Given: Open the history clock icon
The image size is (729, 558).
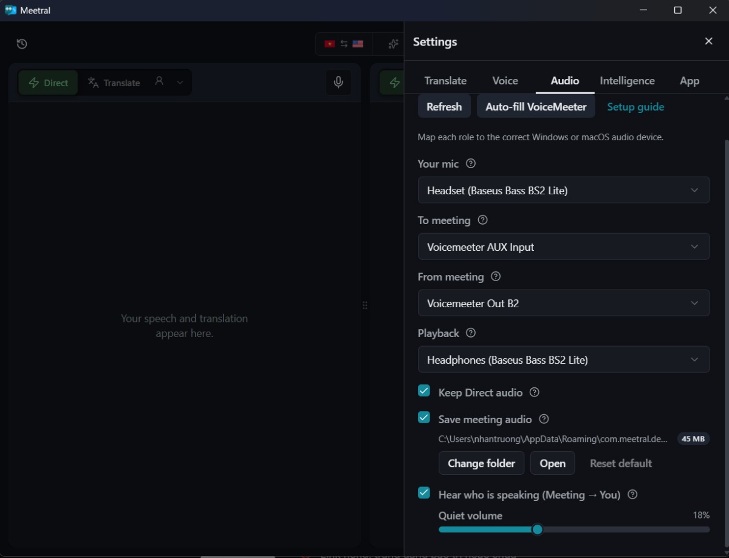Looking at the screenshot, I should point(22,44).
